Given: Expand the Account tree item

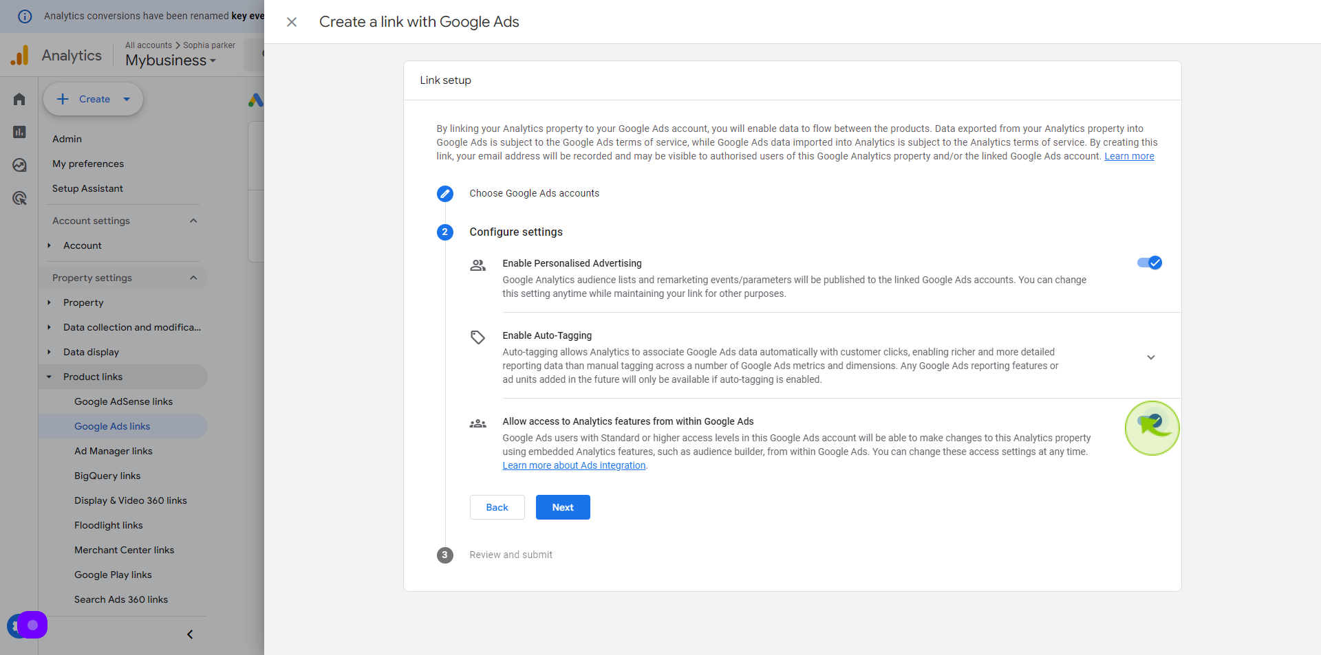Looking at the screenshot, I should pos(49,245).
